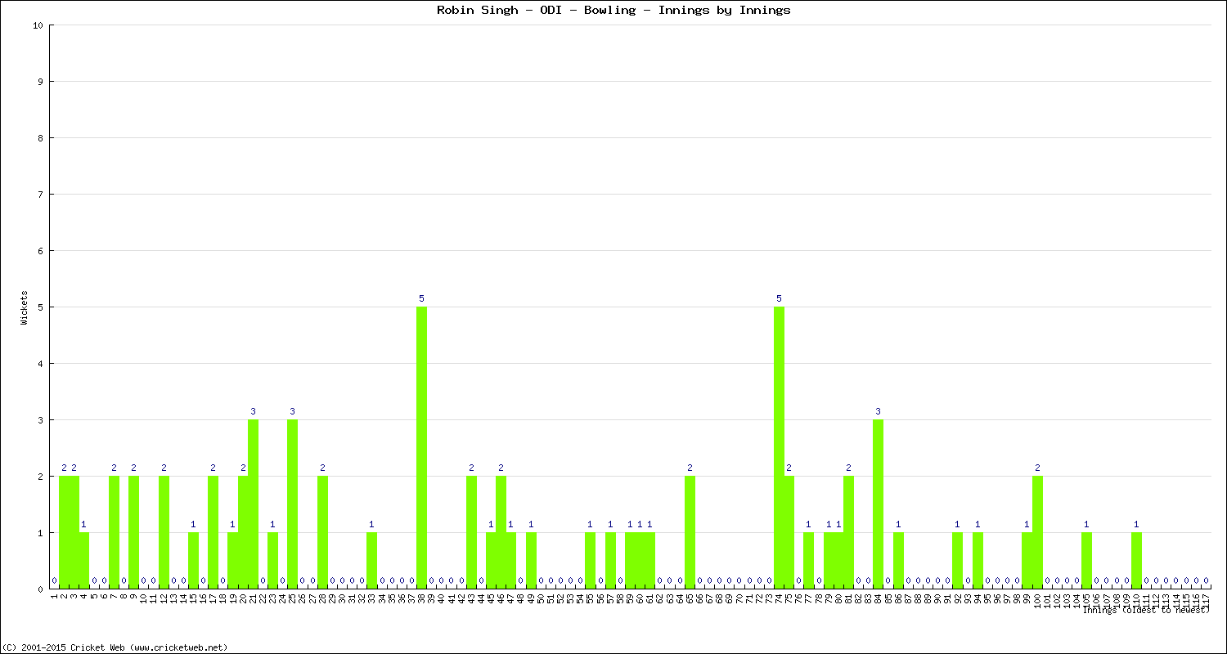The width and height of the screenshot is (1227, 654).
Task: Click the x-axis tick label '69'
Action: click(x=729, y=598)
